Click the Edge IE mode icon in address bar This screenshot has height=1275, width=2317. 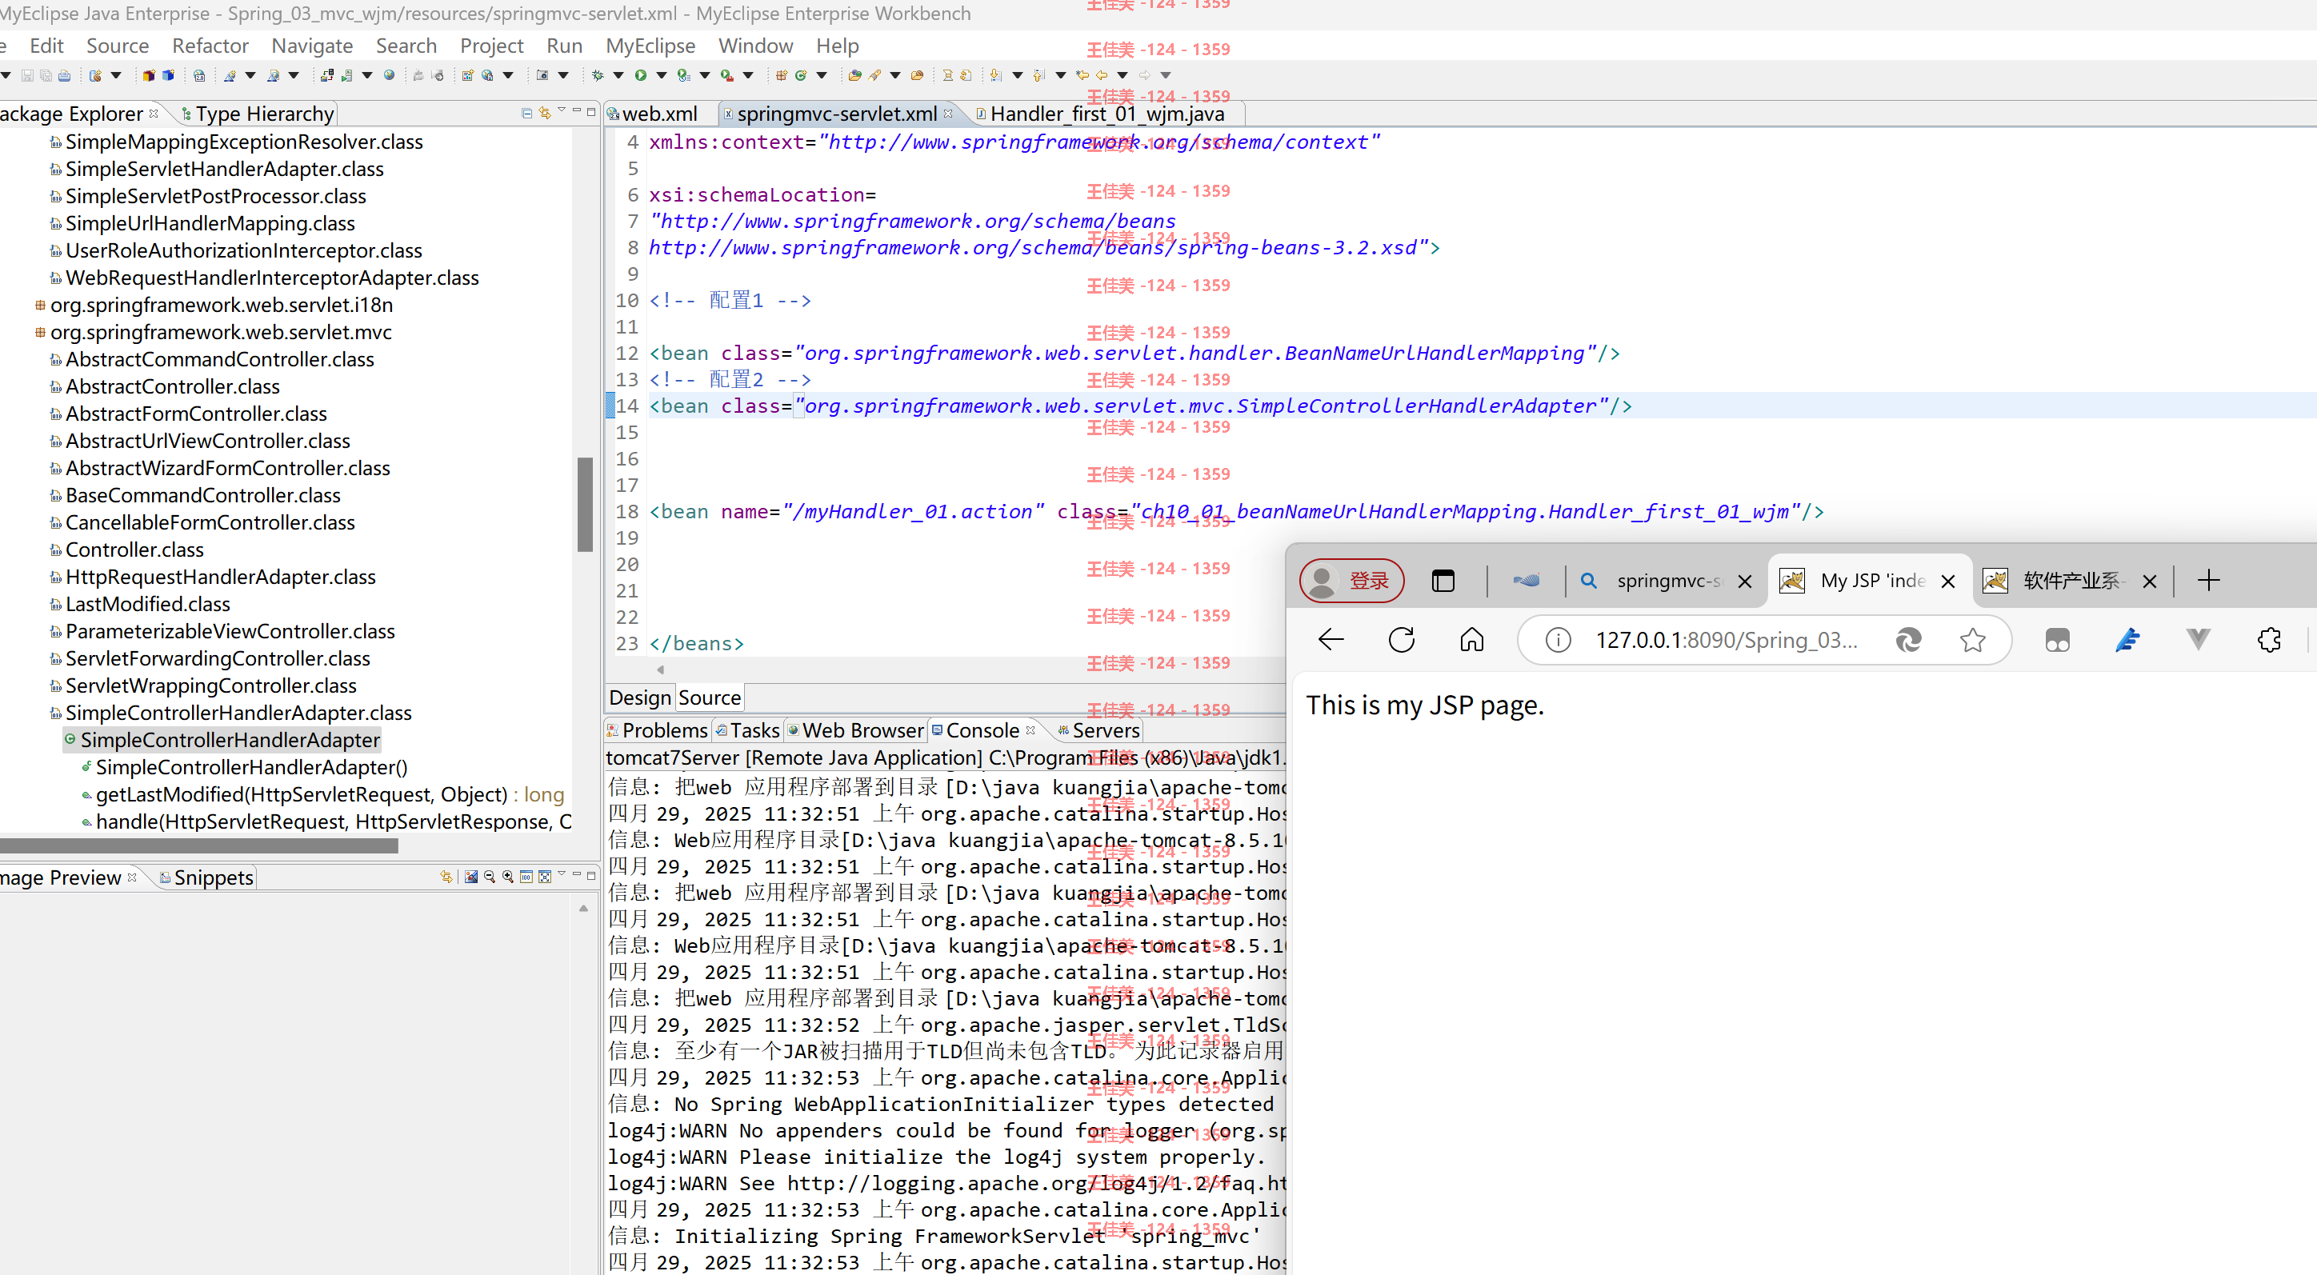click(x=1907, y=639)
